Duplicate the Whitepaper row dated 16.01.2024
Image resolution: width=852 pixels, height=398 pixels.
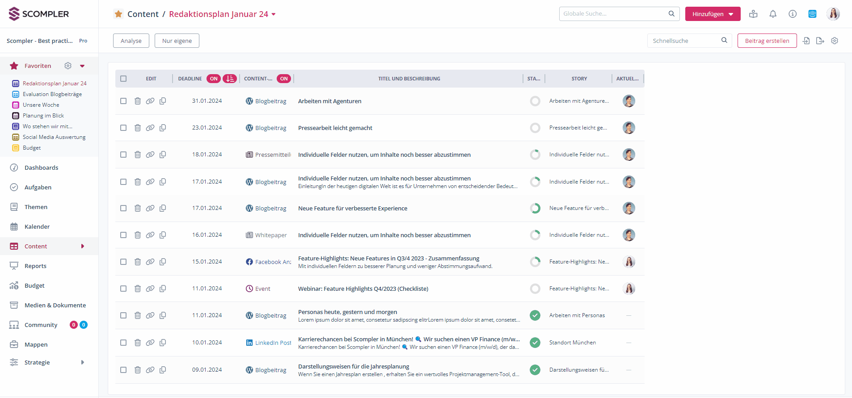163,235
